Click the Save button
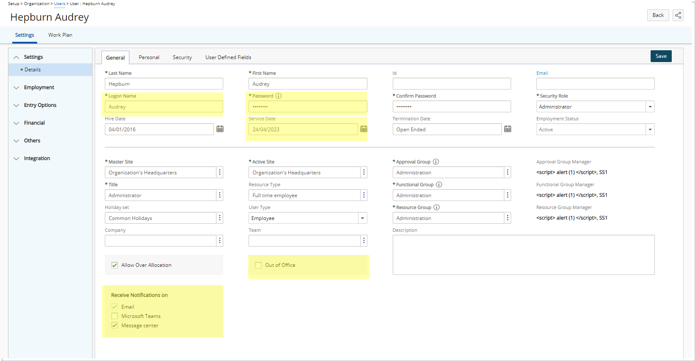 point(661,56)
